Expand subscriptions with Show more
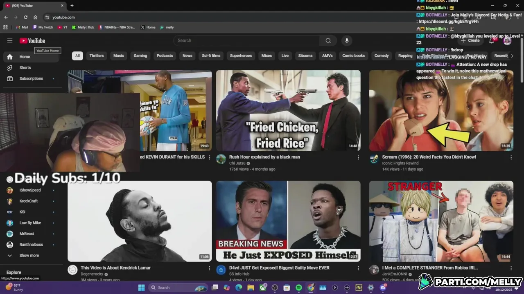This screenshot has height=294, width=524. pos(31,256)
